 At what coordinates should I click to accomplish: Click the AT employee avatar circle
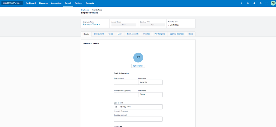(138, 58)
